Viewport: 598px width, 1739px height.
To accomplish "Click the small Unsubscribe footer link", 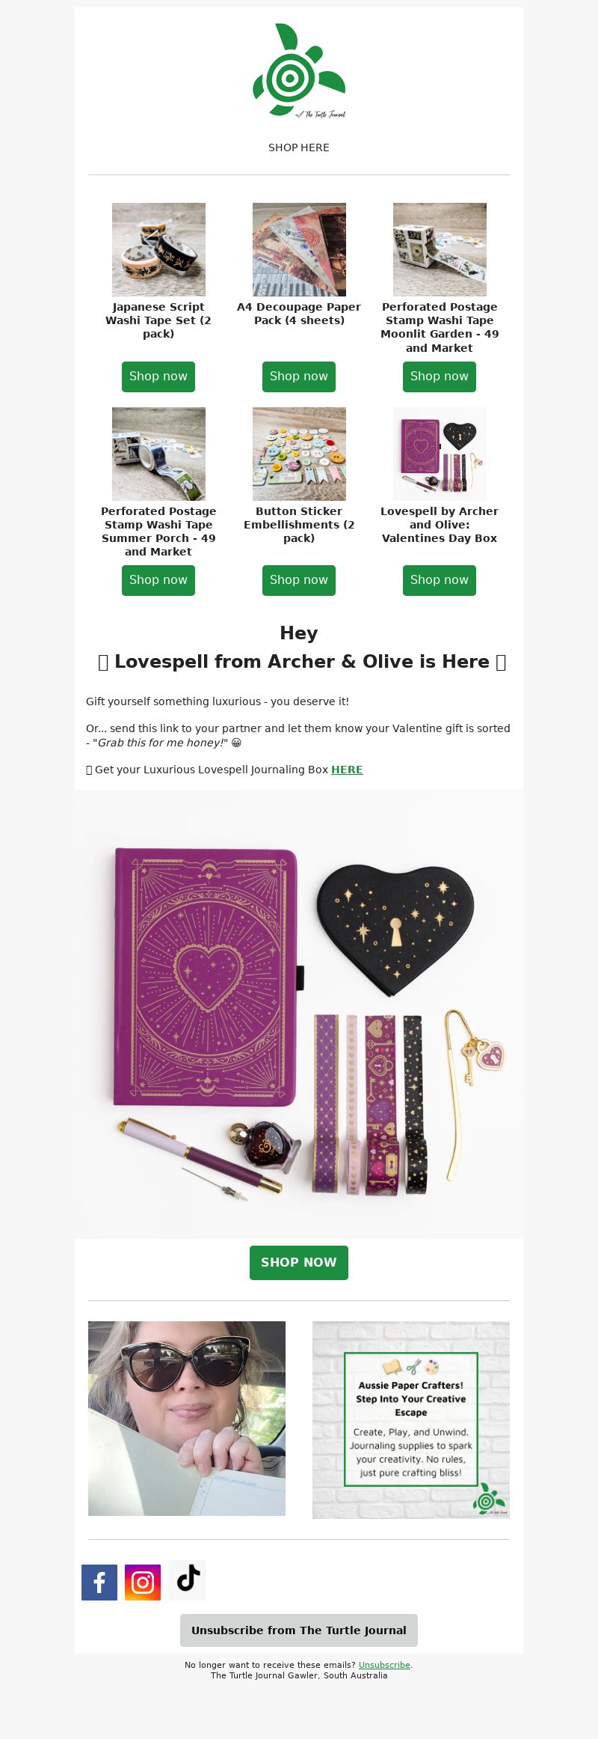I will pos(384,1665).
